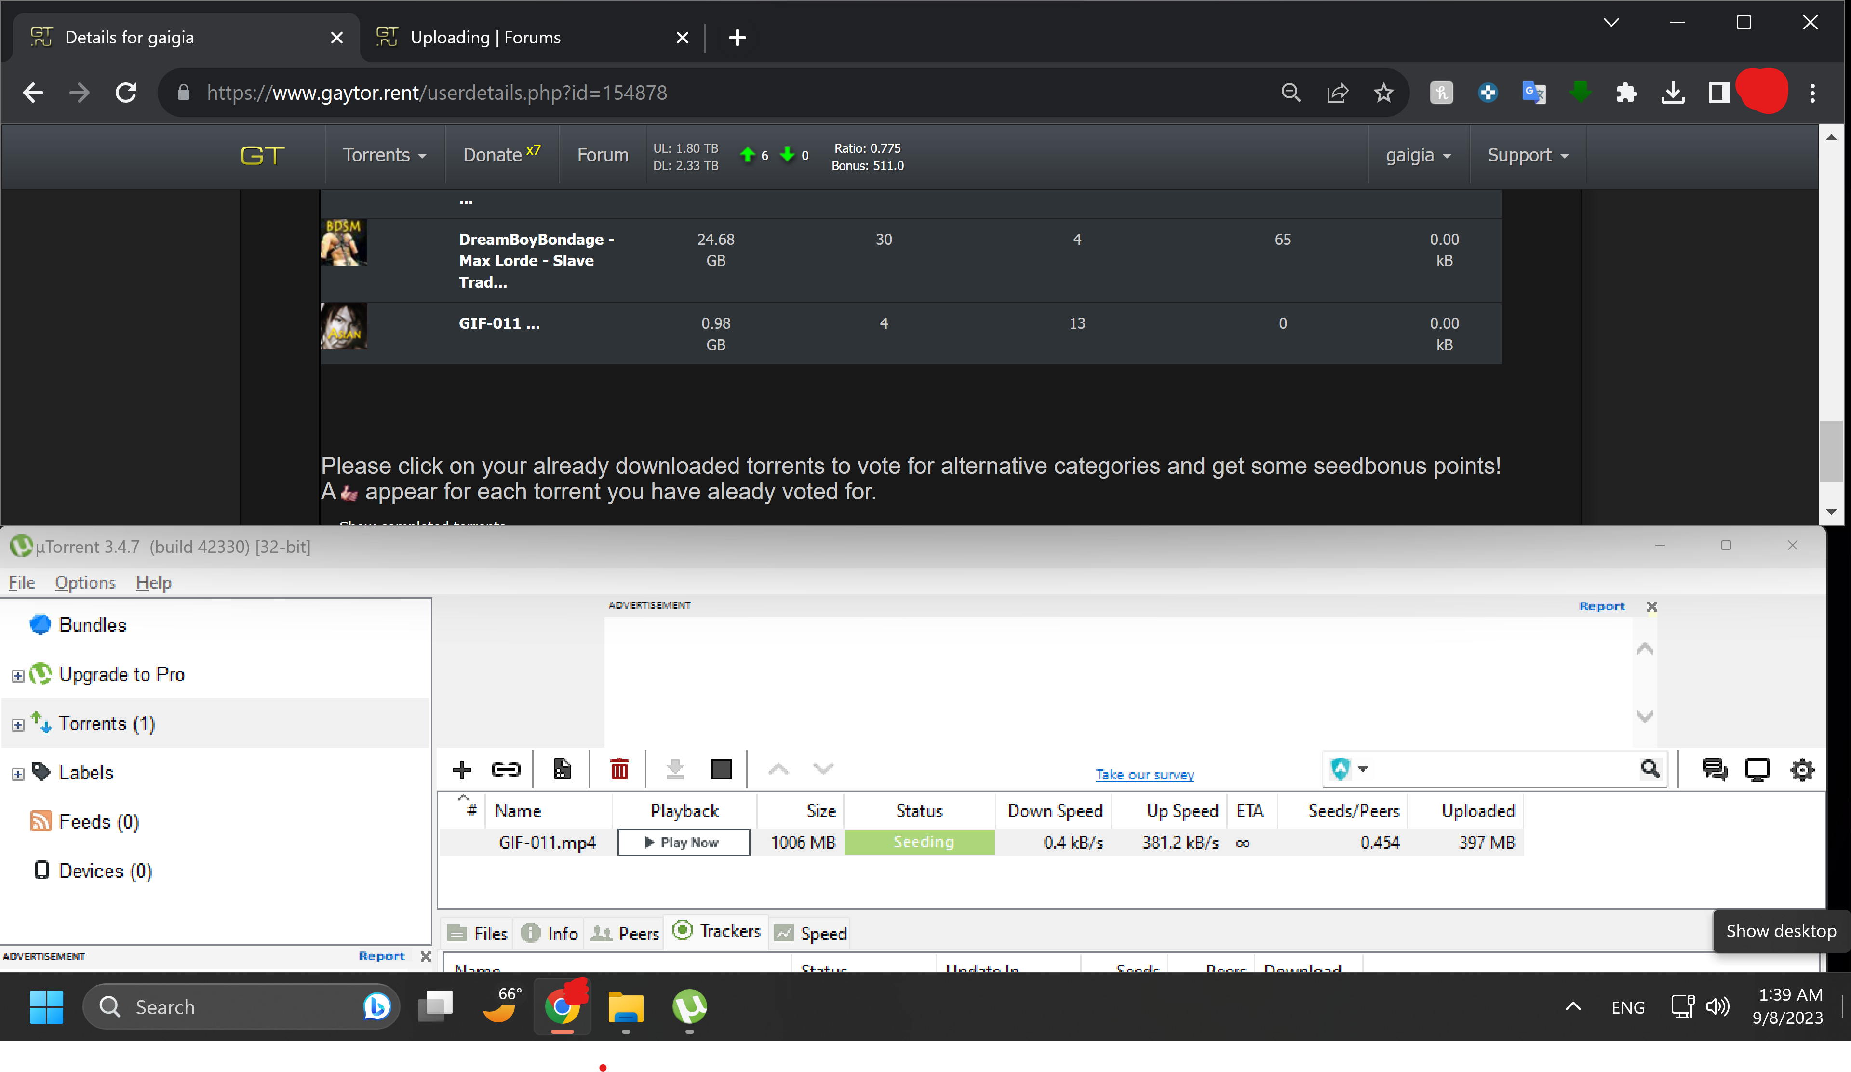This screenshot has width=1851, height=1072.
Task: Click the Remote monitor icon in uTorrent
Action: click(1757, 769)
